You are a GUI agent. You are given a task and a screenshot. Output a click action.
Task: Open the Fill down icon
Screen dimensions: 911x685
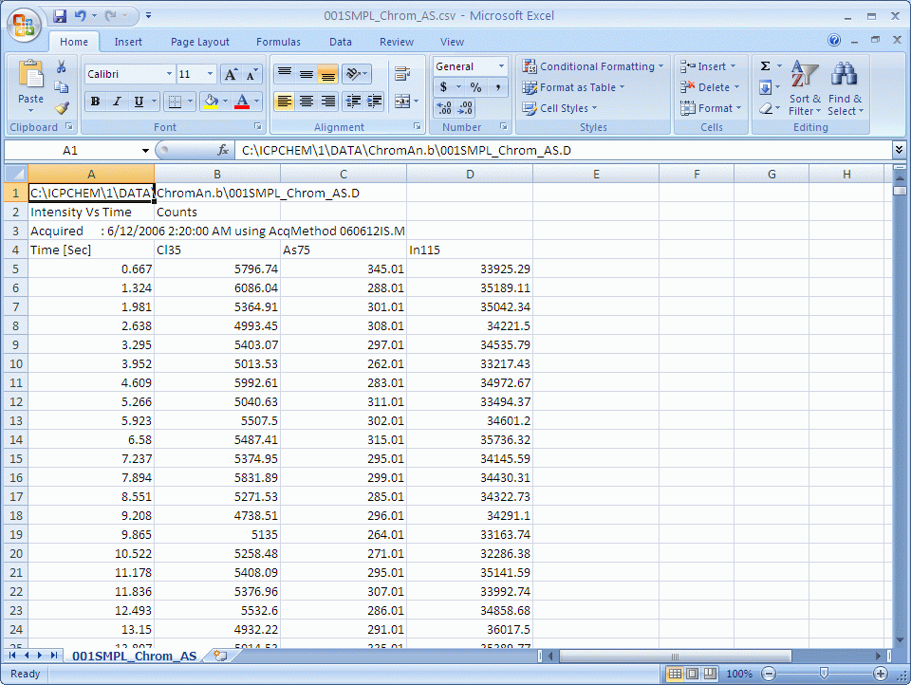pos(766,87)
